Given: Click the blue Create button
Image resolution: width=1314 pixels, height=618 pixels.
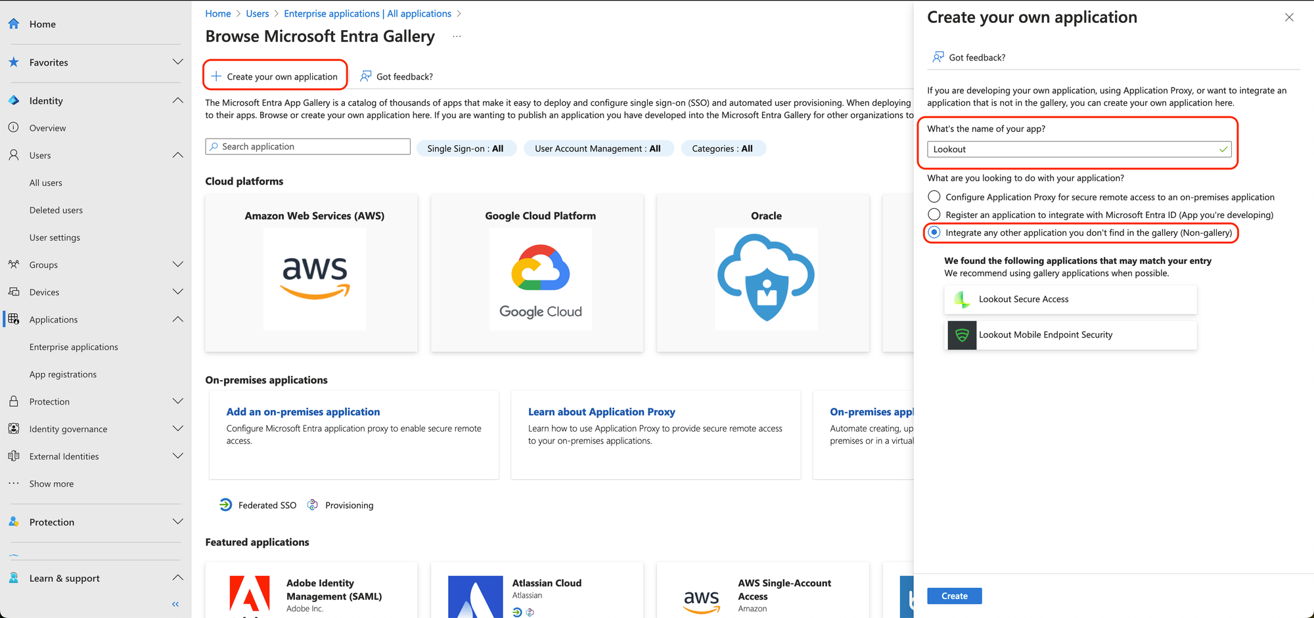Looking at the screenshot, I should [954, 596].
